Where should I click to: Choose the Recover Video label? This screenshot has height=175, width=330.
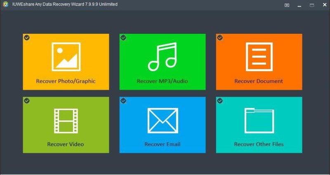66,145
